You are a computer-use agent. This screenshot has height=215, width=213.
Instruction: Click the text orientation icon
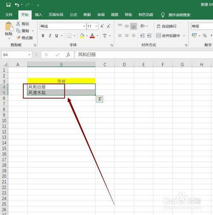pos(142,26)
